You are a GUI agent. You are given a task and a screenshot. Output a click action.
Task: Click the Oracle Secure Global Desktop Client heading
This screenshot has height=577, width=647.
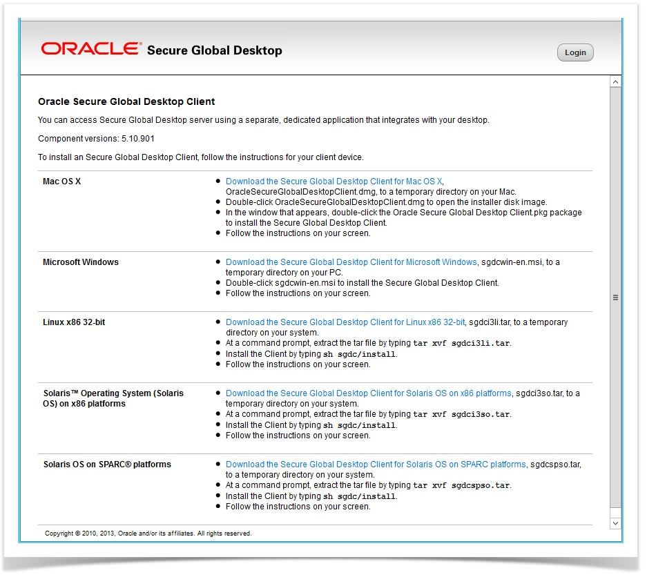tap(126, 101)
